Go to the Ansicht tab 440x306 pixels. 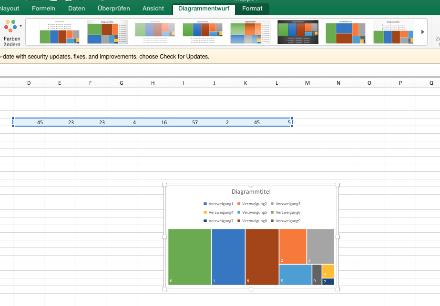click(153, 8)
